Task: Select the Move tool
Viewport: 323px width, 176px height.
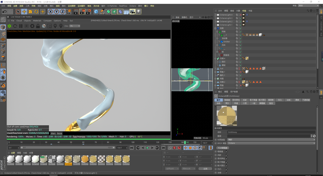Action: click(24, 12)
